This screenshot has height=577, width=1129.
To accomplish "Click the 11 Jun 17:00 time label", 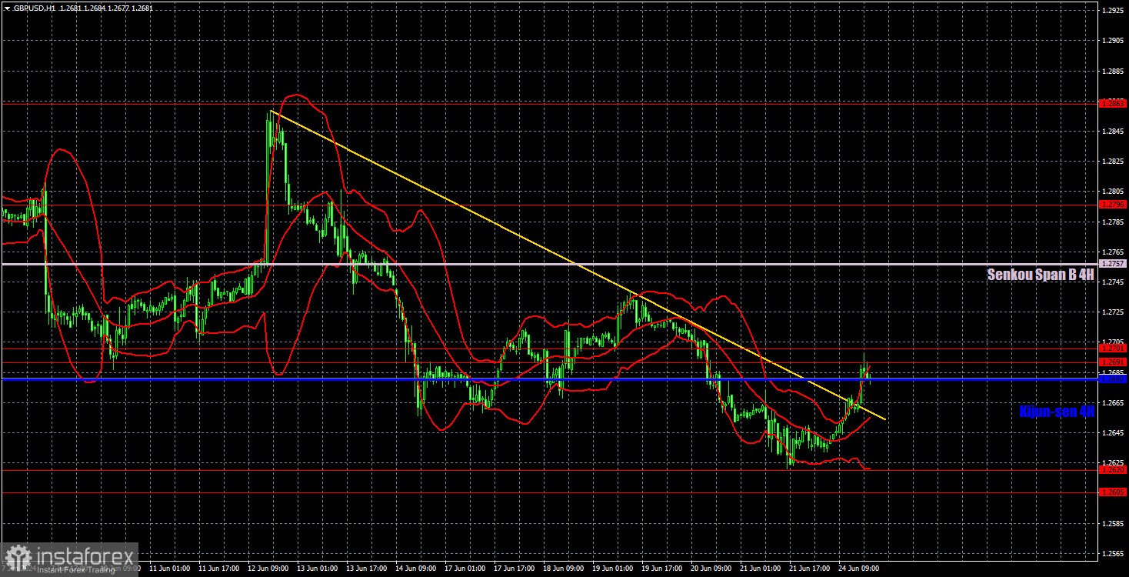I will tap(218, 569).
